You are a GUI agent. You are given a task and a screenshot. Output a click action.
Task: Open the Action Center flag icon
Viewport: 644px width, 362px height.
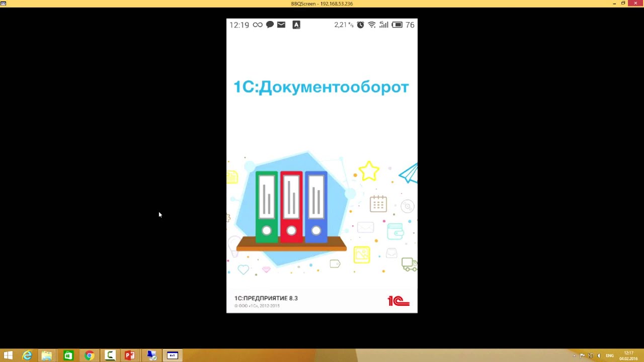(x=583, y=356)
